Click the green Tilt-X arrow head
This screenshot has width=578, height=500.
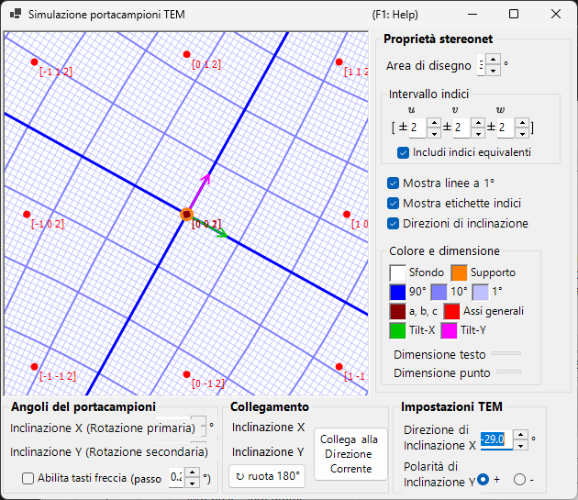coord(224,235)
